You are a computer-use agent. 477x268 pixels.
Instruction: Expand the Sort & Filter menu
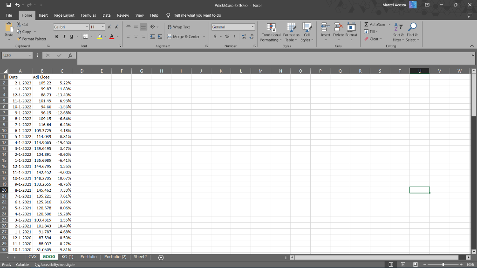(398, 32)
